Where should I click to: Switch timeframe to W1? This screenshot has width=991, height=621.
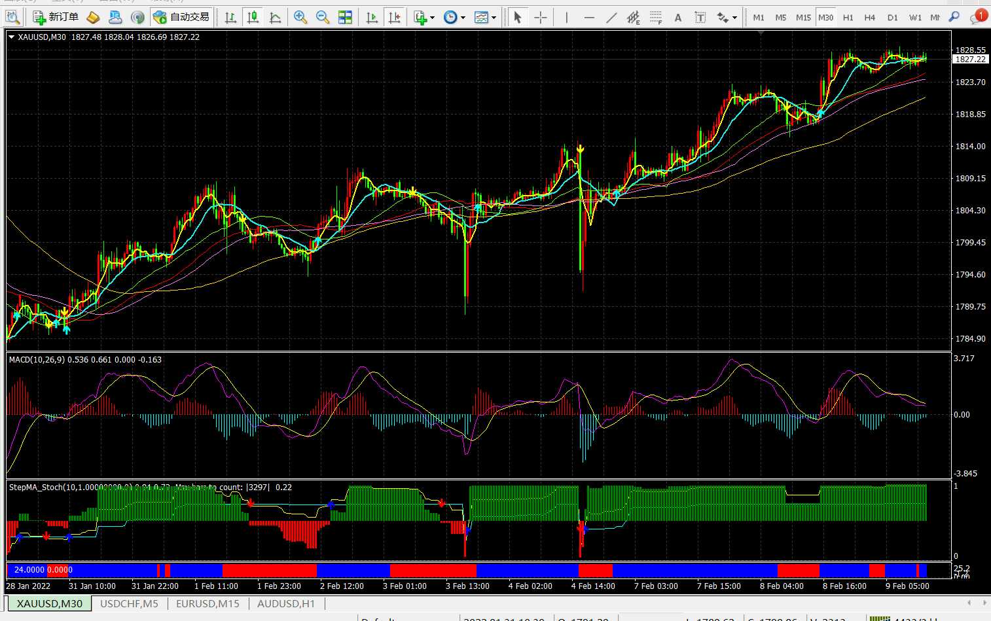(x=914, y=18)
